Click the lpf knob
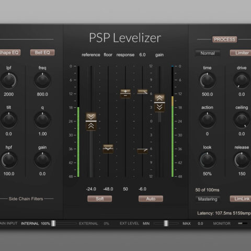Image resolution: width=251 pixels, height=251 pixels. tap(9, 81)
